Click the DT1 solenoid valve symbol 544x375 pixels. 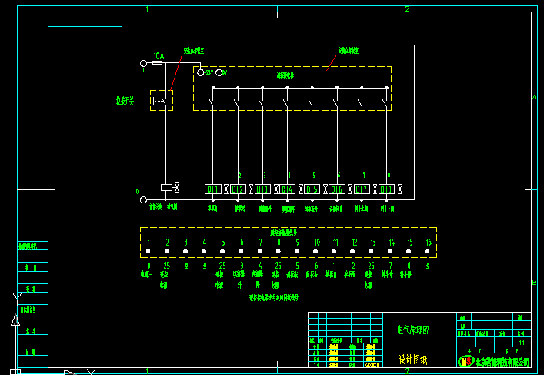pyautogui.click(x=213, y=189)
